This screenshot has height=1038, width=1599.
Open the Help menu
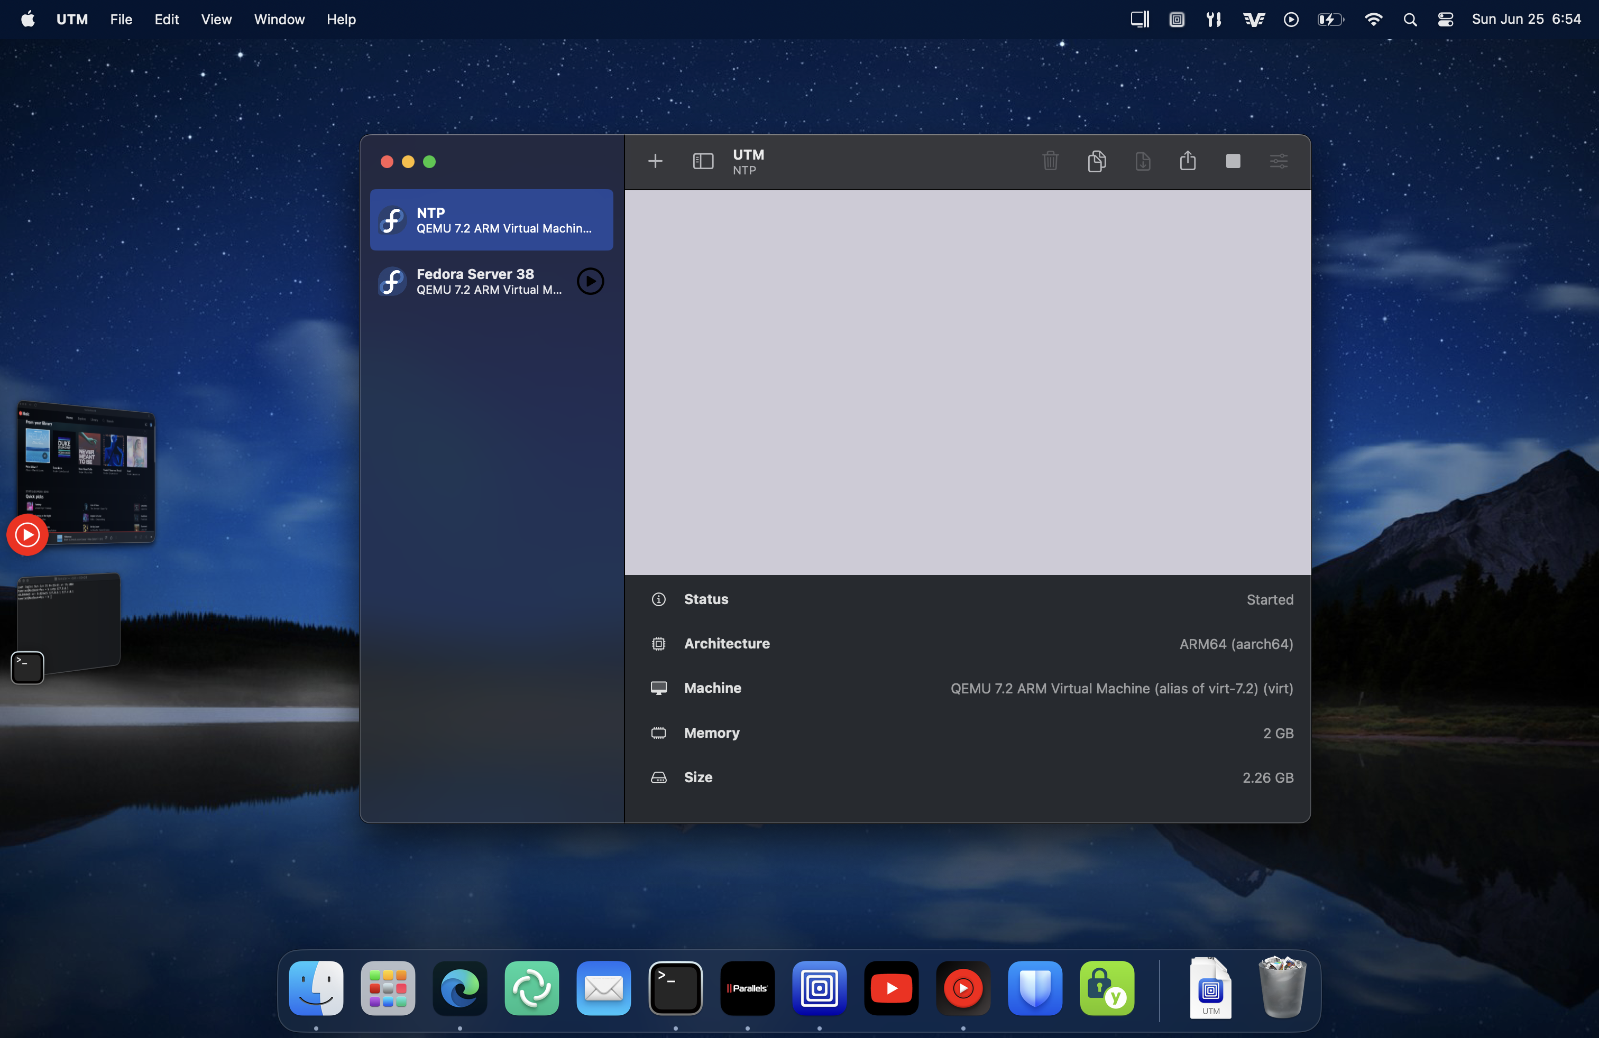(341, 19)
